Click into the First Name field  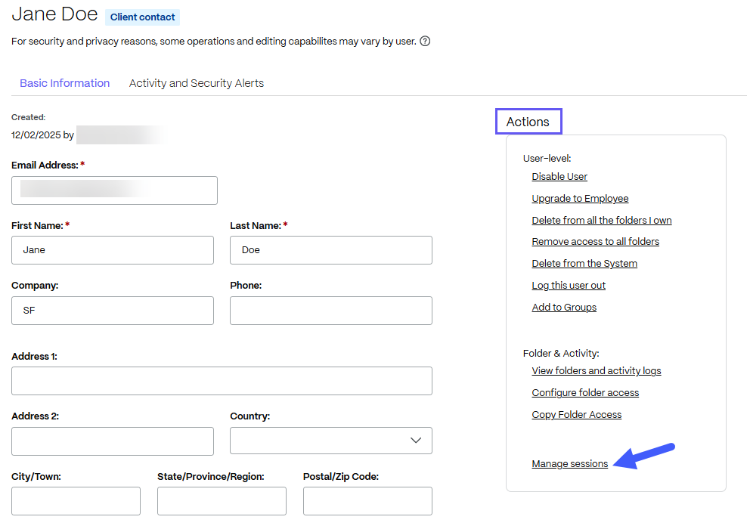point(113,250)
